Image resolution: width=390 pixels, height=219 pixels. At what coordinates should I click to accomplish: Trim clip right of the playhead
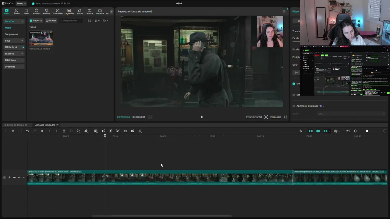click(x=57, y=131)
